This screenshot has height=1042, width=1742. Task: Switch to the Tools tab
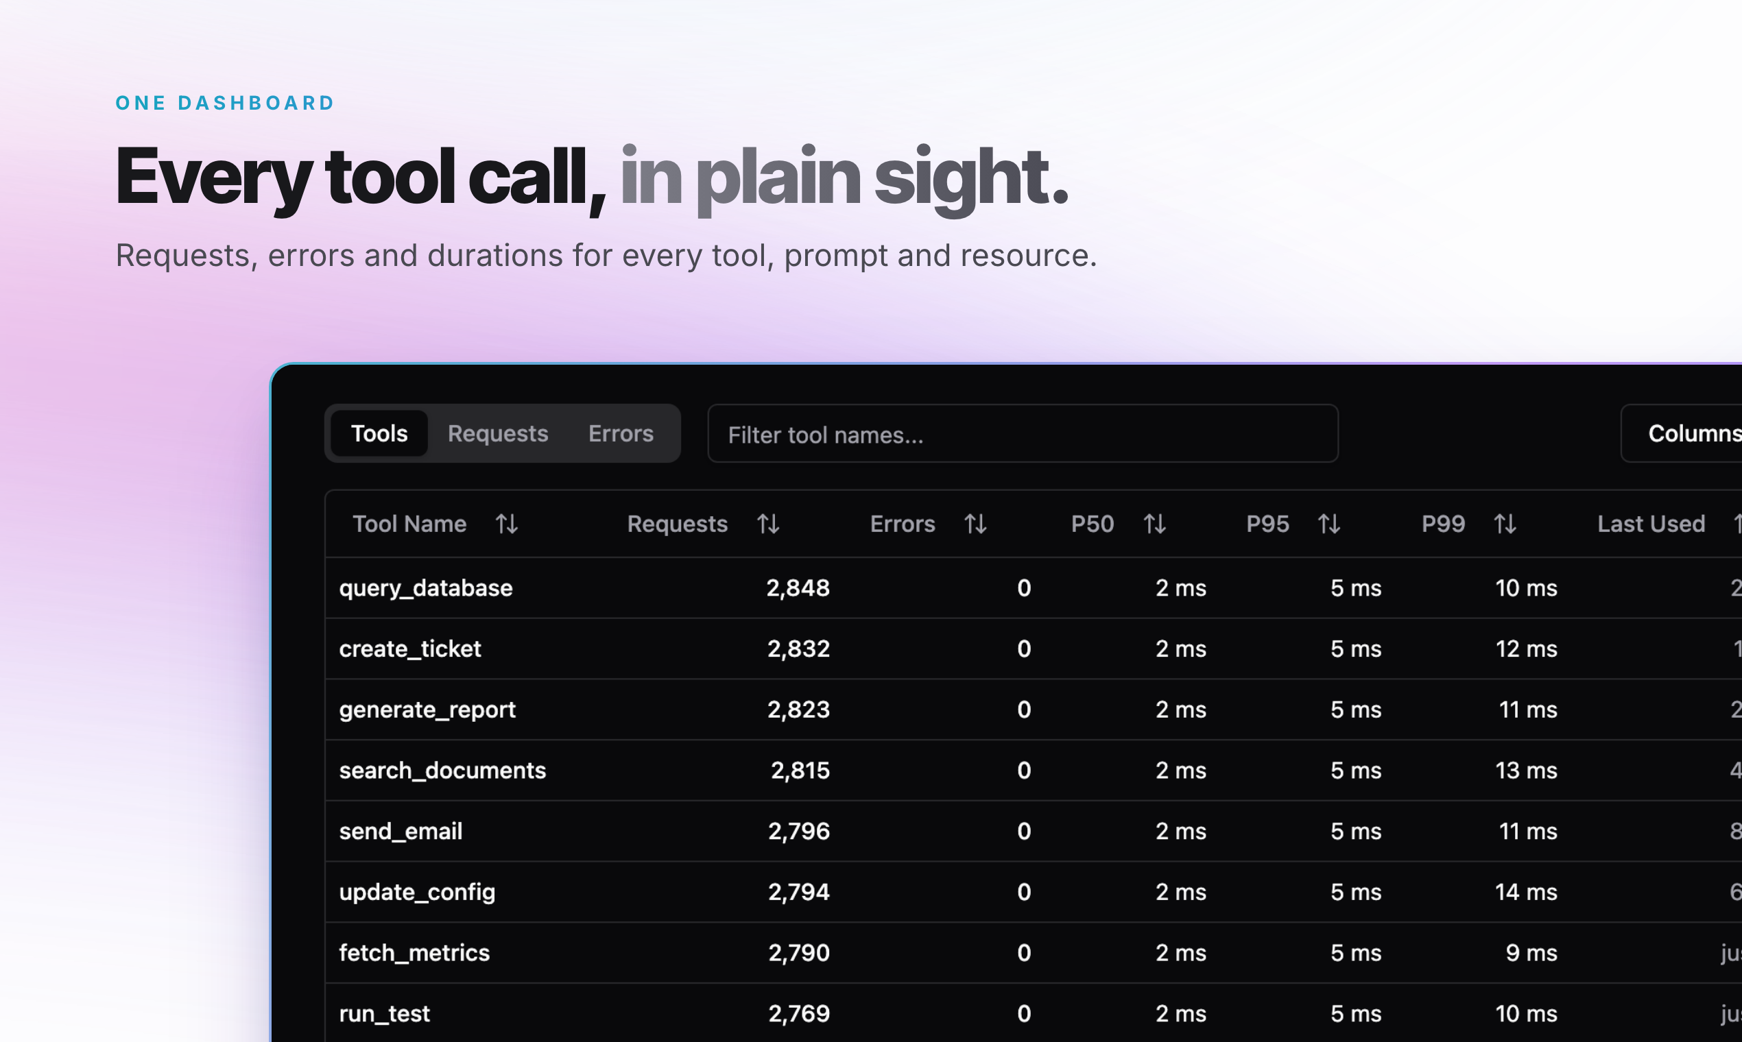[379, 433]
